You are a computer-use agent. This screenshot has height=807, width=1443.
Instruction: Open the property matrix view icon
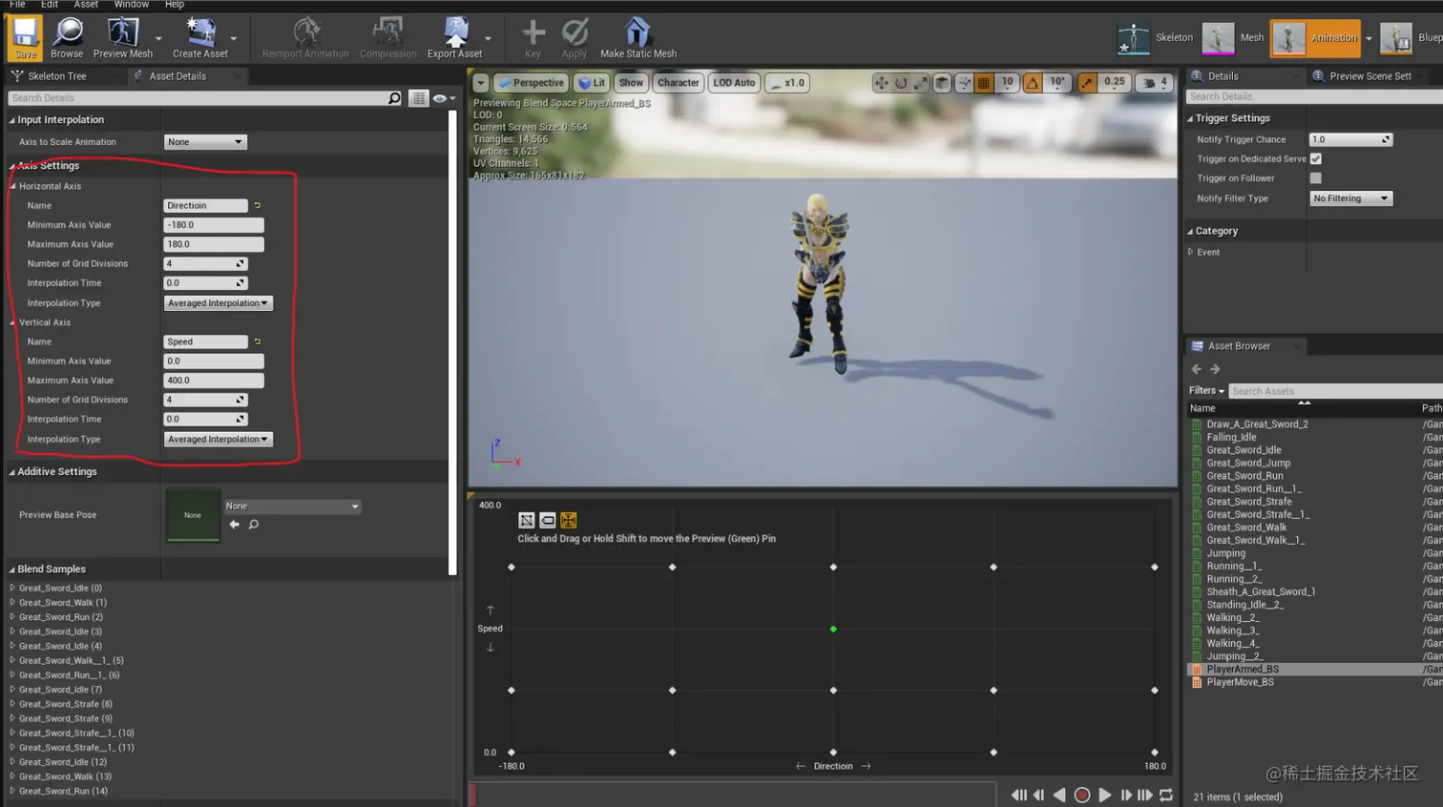click(418, 98)
